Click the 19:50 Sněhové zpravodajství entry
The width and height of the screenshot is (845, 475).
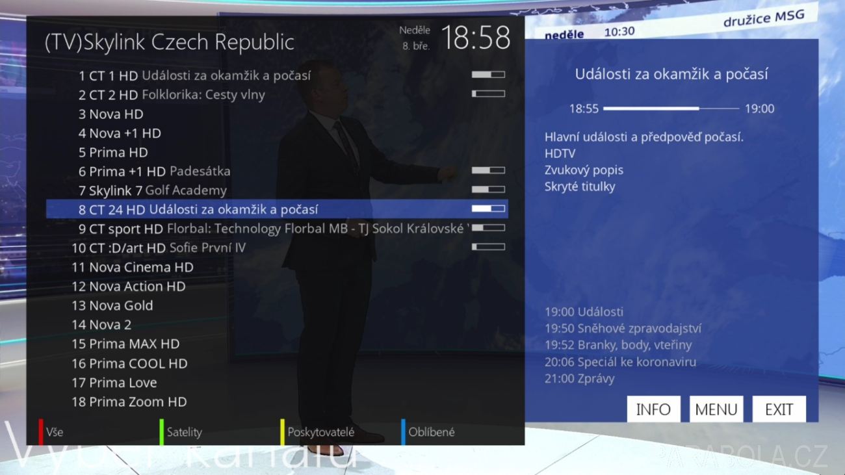[623, 329]
